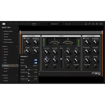The image size is (105, 105).
Task: Toggle the Bi-polar switch
Action: [x=36, y=63]
